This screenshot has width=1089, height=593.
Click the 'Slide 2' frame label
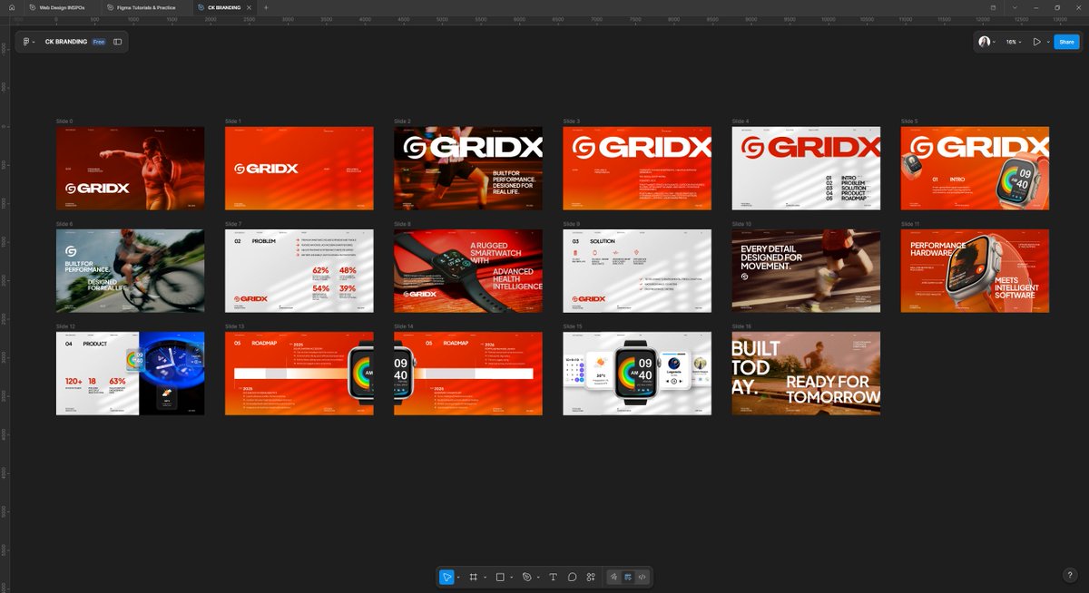(x=403, y=121)
